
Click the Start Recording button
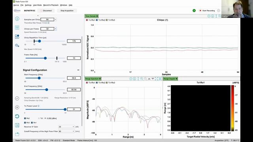click(x=207, y=11)
